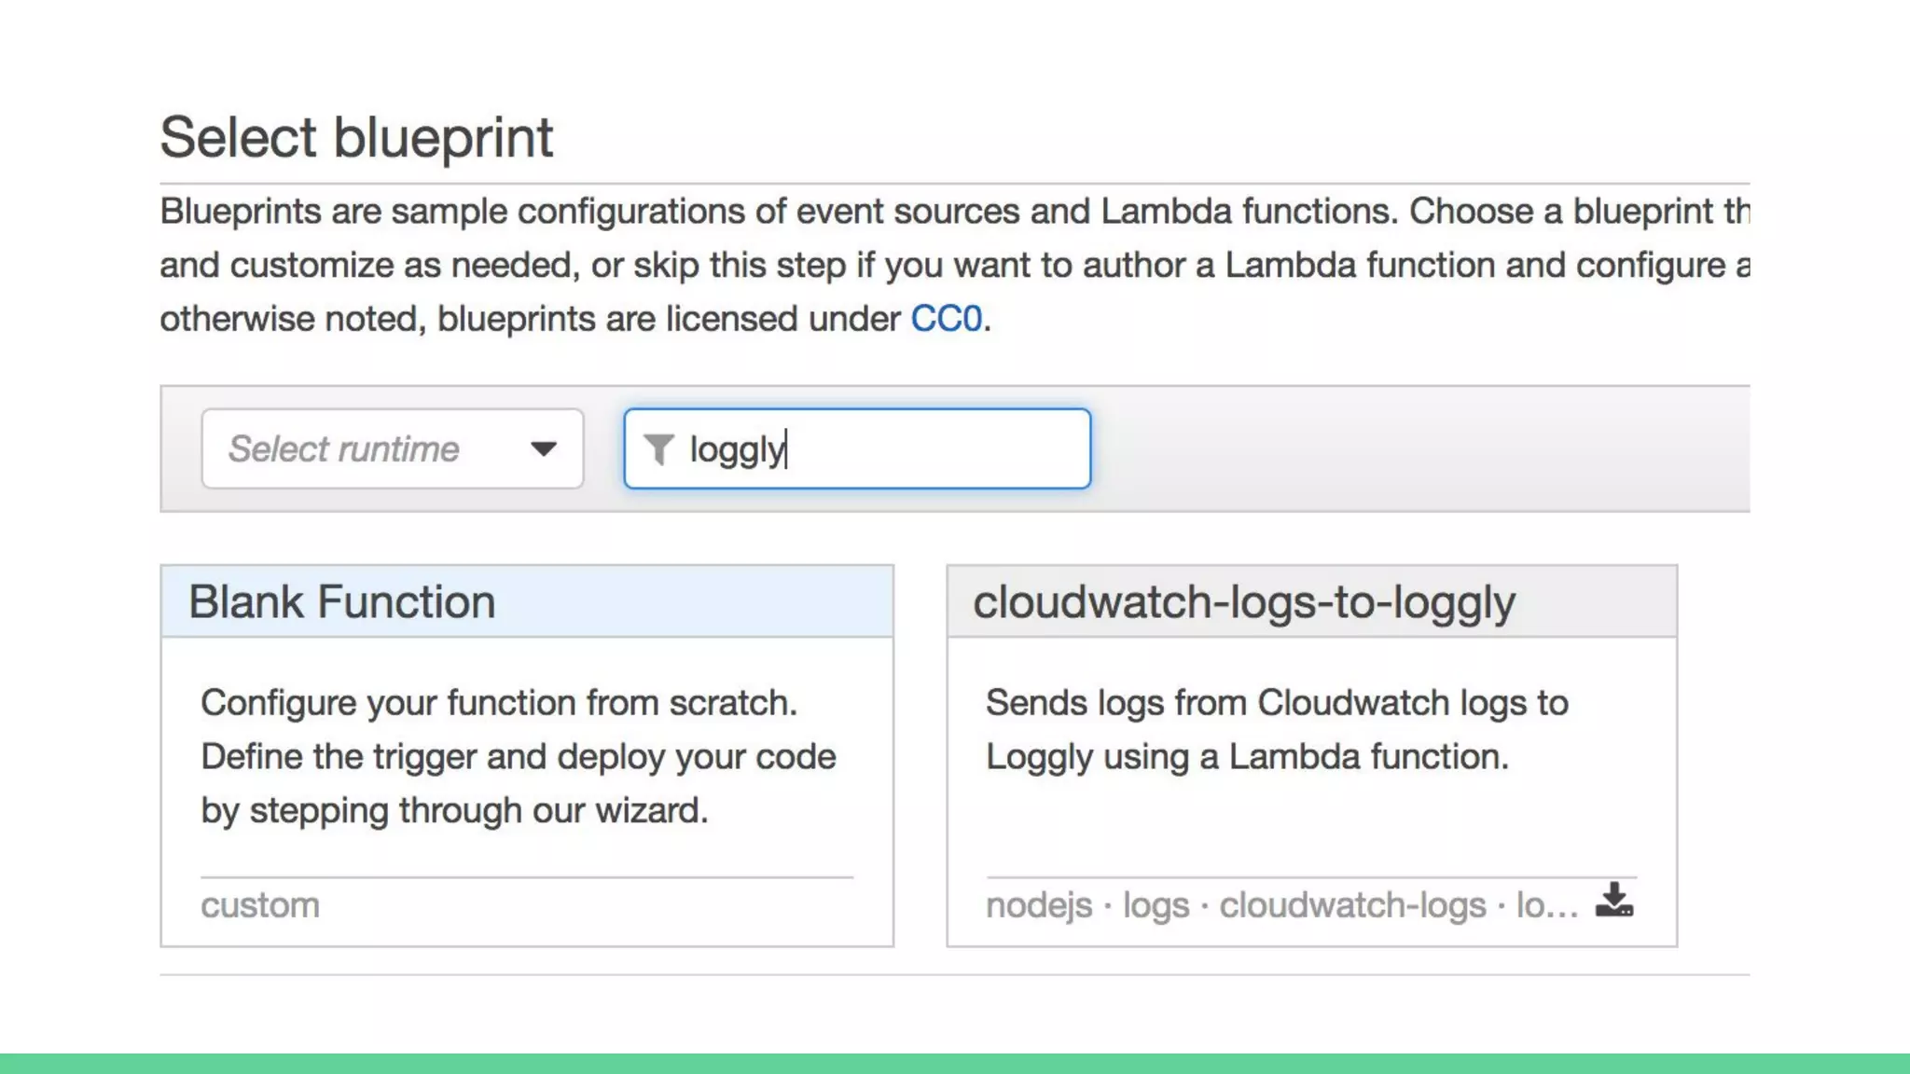Click the logs tag on the loggly card
This screenshot has height=1074, width=1910.
click(1156, 905)
